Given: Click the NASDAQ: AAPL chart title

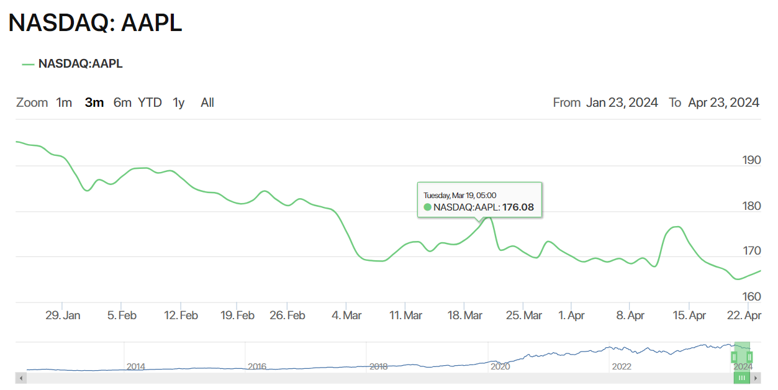Looking at the screenshot, I should (x=95, y=23).
